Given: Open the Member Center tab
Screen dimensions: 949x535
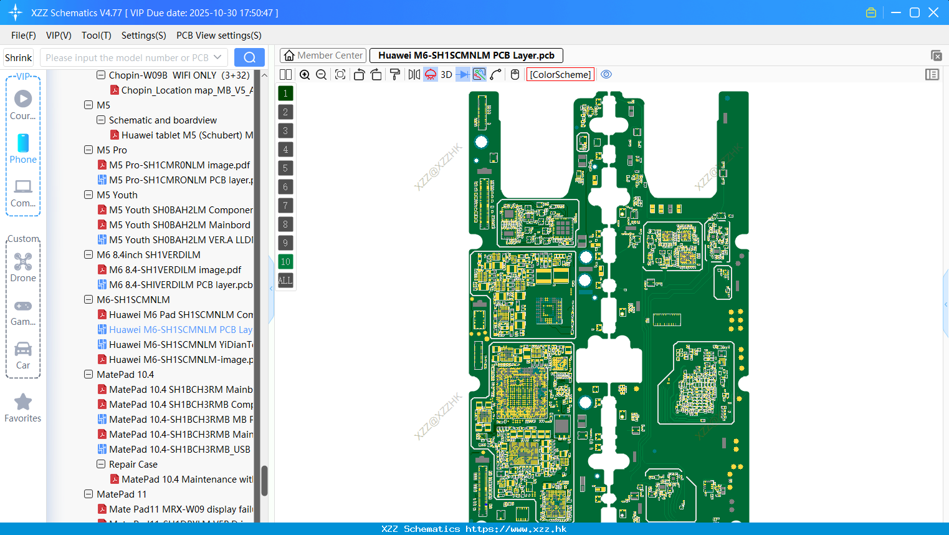Looking at the screenshot, I should (323, 55).
